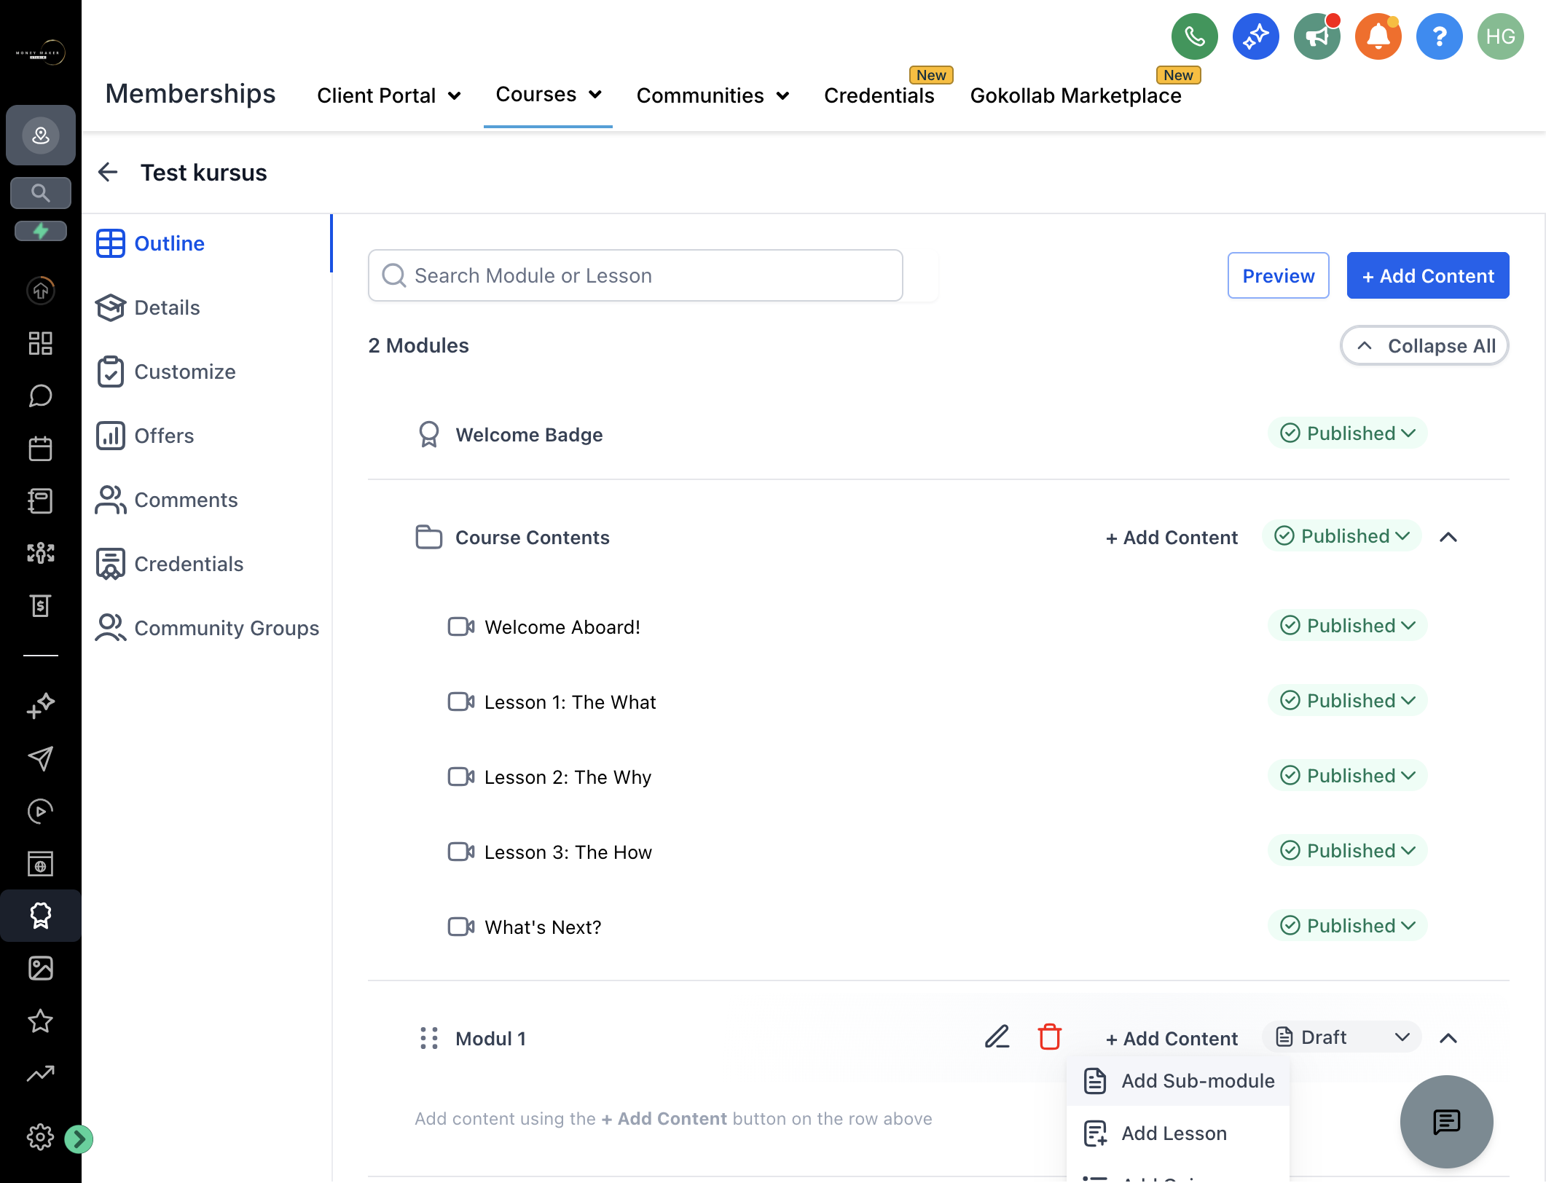Open the Conversations chat bubble in the sidebar
Image resolution: width=1546 pixels, height=1183 pixels.
(41, 396)
